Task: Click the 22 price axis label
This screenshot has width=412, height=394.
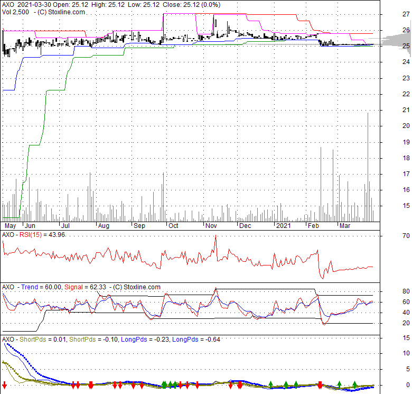Action: tap(406, 94)
